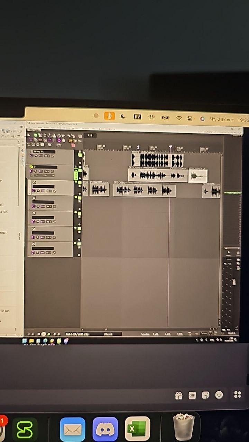Click the time position display in transport

click(x=77, y=334)
